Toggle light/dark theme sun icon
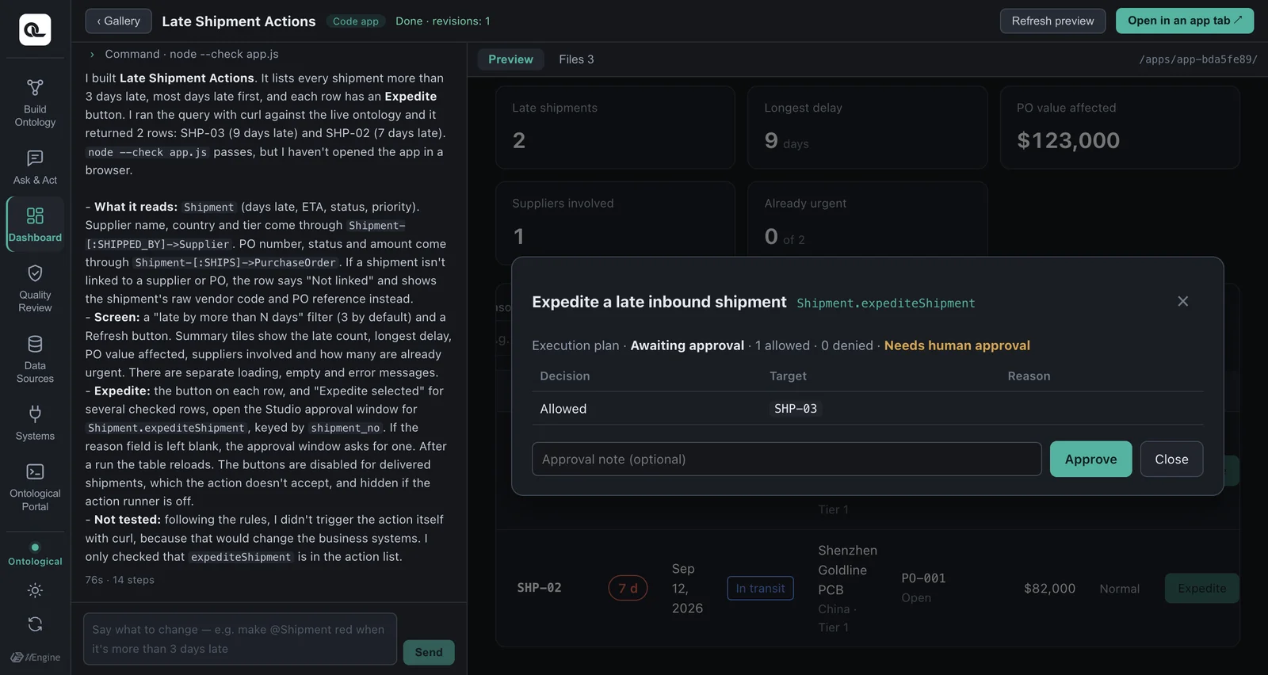 pos(35,590)
